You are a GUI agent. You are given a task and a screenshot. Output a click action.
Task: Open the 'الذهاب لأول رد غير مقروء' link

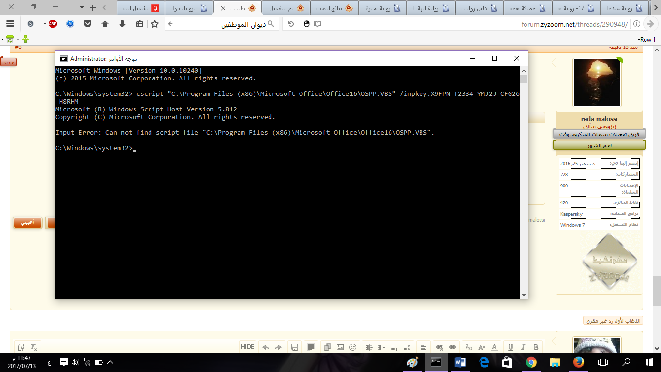coord(613,321)
